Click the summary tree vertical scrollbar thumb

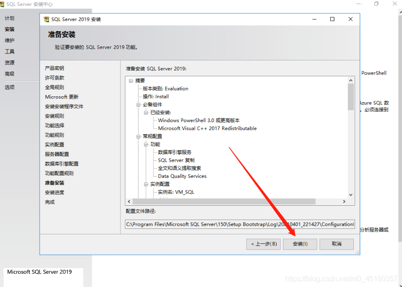click(351, 97)
